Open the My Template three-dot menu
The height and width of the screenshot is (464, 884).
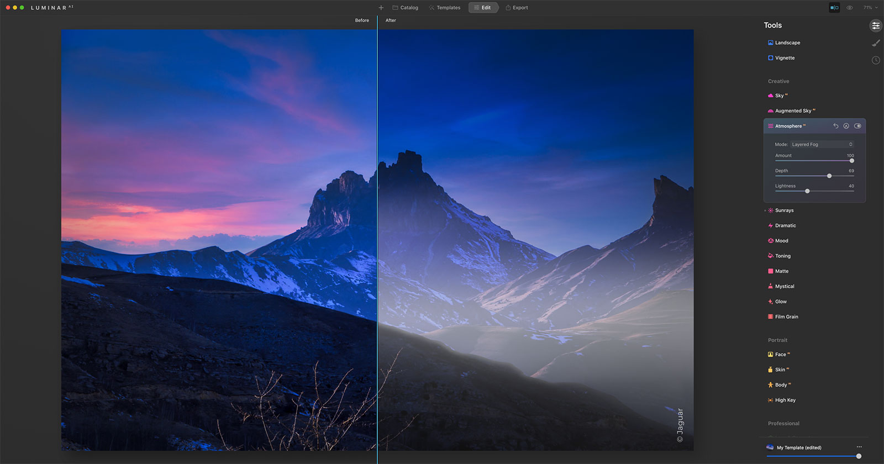[859, 447]
